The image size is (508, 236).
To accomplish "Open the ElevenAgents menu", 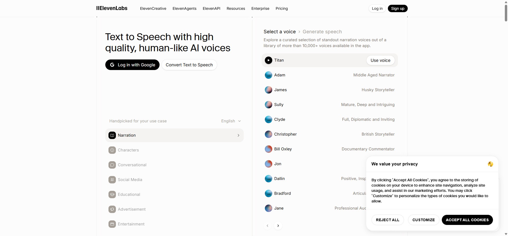I will coord(184,8).
